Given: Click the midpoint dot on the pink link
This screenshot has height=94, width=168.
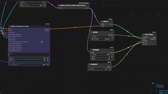Looking at the screenshot, I should coord(127,54).
